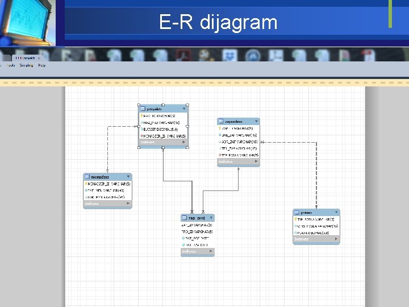409x307 pixels.
Task: Collapse the posao table with its header arrow
Action: point(336,212)
